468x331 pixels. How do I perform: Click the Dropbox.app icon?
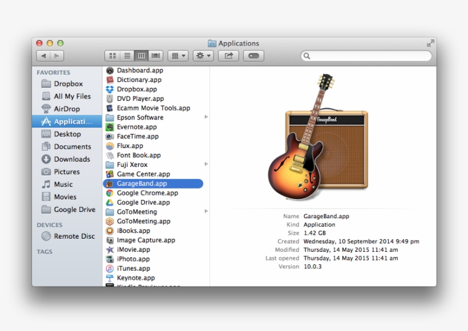[110, 89]
